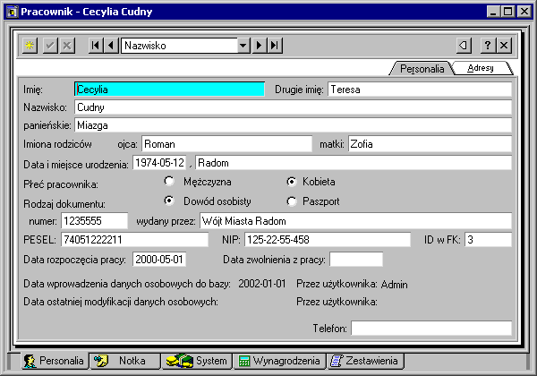The height and width of the screenshot is (376, 537).
Task: Go to the next employee record
Action: 260,45
